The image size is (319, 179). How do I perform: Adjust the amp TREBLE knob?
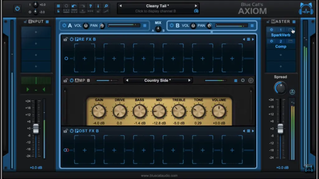(179, 112)
